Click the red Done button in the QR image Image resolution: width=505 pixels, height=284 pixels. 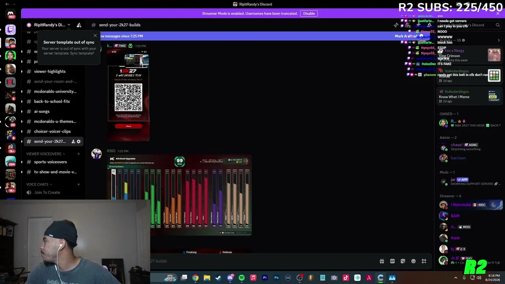pyautogui.click(x=129, y=126)
